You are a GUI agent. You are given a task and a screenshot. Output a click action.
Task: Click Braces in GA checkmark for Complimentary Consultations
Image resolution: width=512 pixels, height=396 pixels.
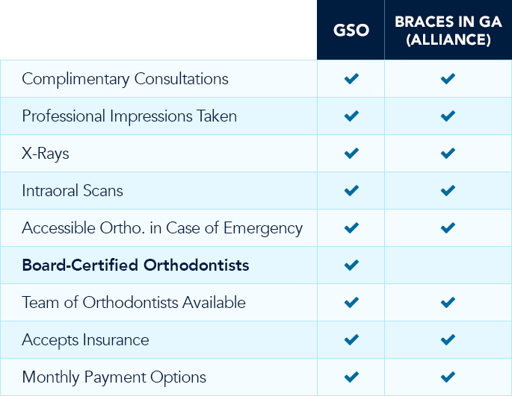tap(448, 78)
